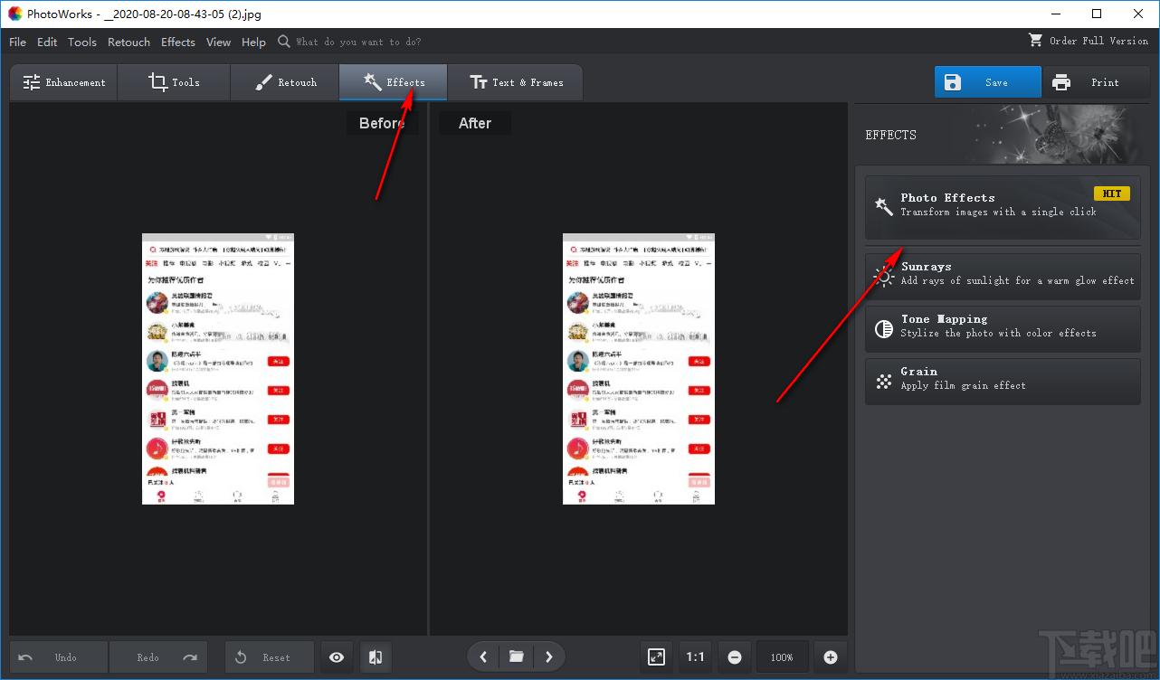Click the 100% zoom value field
The image size is (1160, 680).
tap(783, 657)
